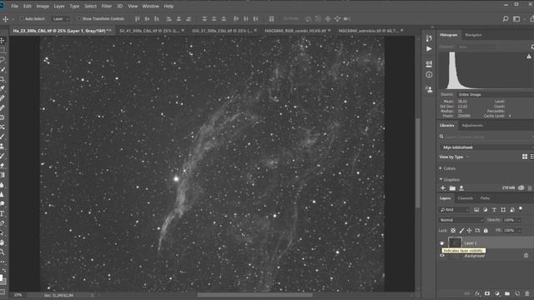Click the horizontal scrollbar under the canvas
This screenshot has height=300, width=534.
click(x=254, y=295)
